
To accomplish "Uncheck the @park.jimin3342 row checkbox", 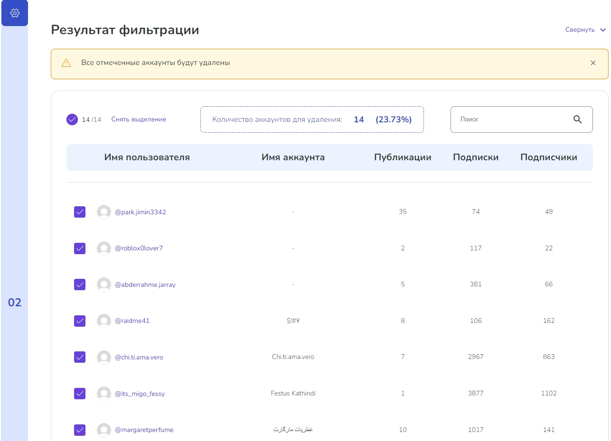I will [80, 212].
